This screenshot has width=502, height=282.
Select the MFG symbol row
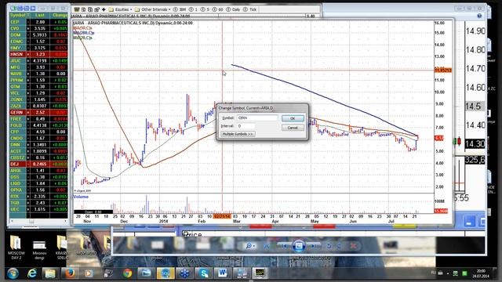[38, 67]
